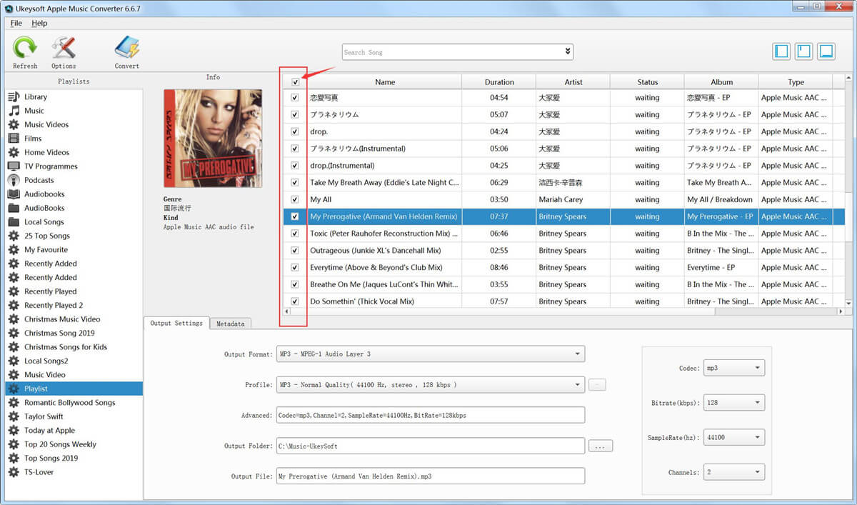This screenshot has height=505, width=857.
Task: Click the Convert toolbar icon
Action: 127,48
